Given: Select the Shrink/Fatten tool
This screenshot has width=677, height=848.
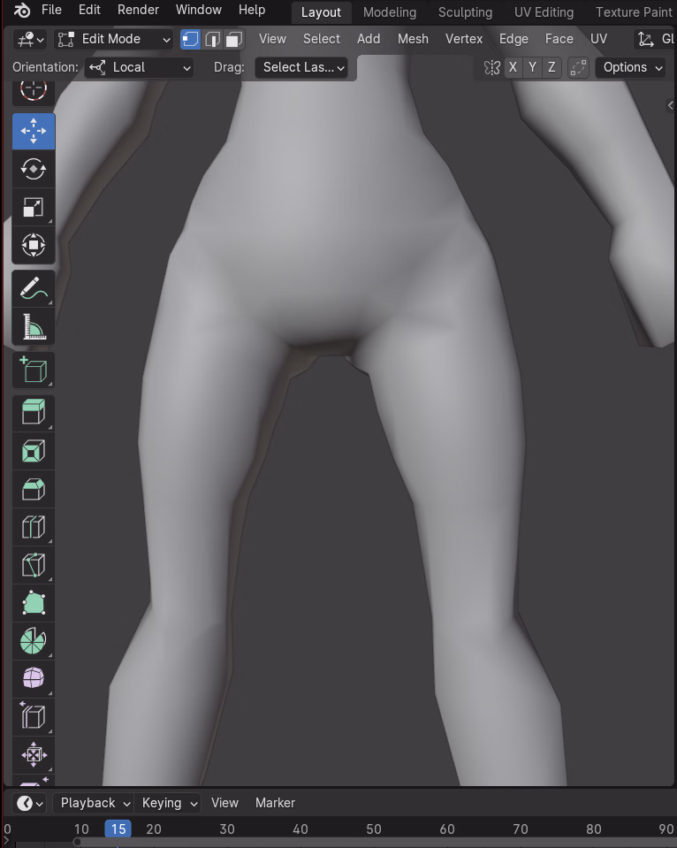Looking at the screenshot, I should click(x=34, y=754).
